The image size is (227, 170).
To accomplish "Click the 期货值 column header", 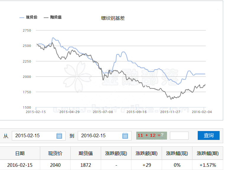I will (86, 153).
